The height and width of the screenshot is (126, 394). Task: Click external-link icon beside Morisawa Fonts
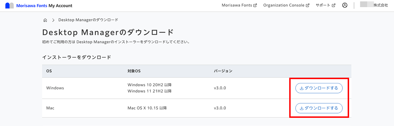click(x=255, y=6)
